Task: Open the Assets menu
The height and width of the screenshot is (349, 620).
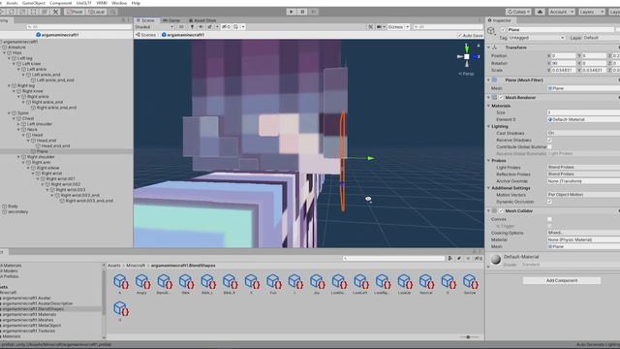Action: 12,3
